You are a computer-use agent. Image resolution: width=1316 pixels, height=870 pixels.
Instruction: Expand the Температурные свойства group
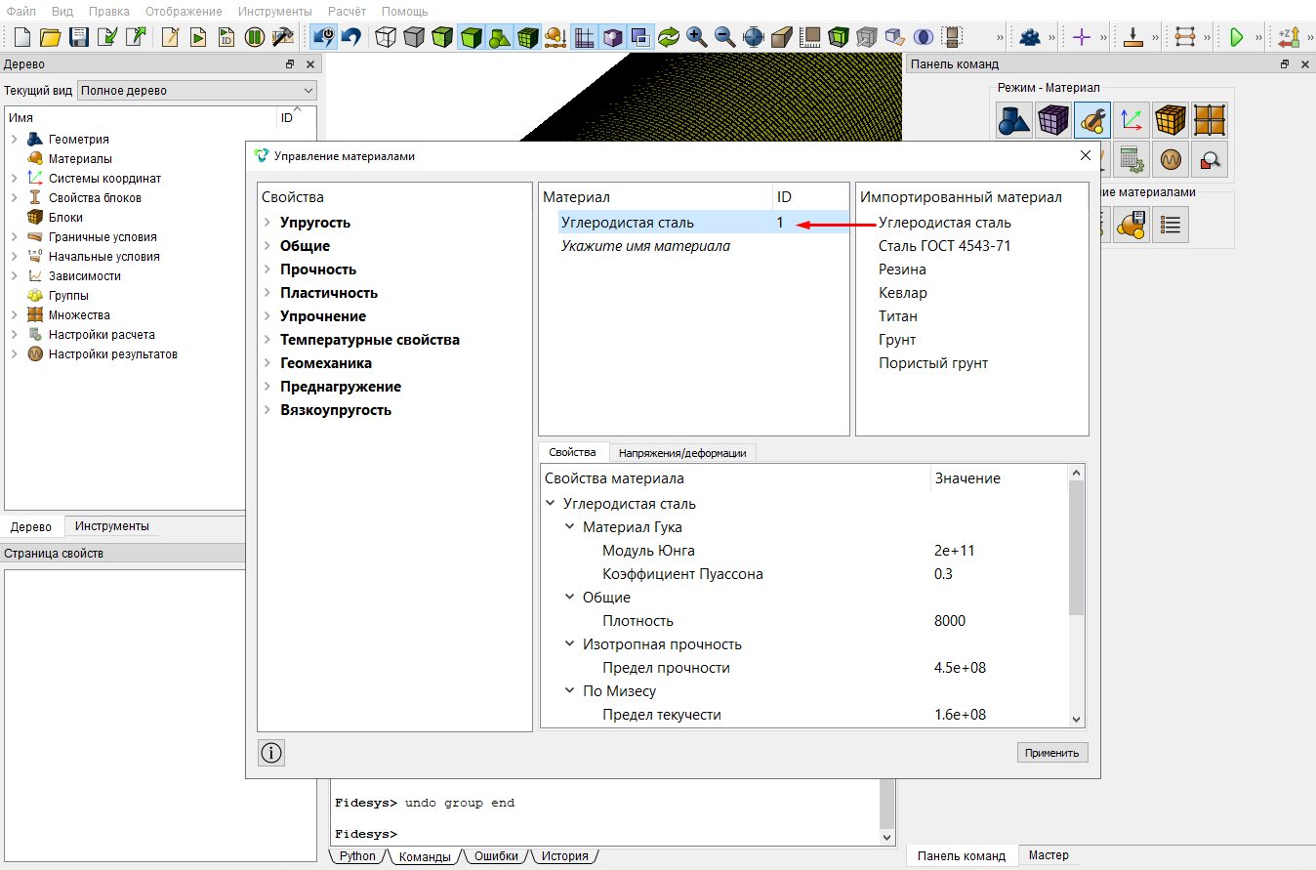tap(267, 340)
